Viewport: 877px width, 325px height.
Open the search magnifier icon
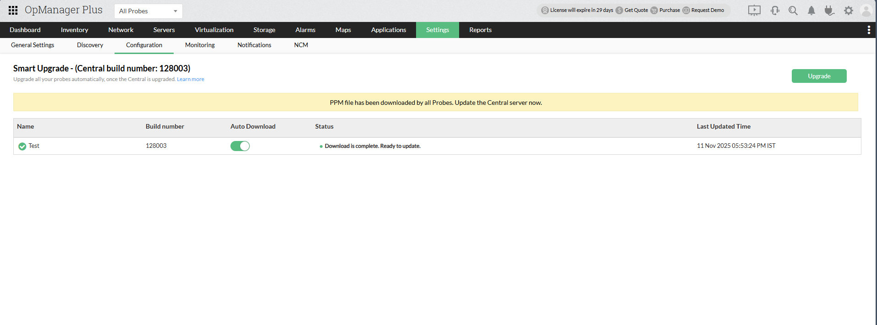tap(793, 11)
